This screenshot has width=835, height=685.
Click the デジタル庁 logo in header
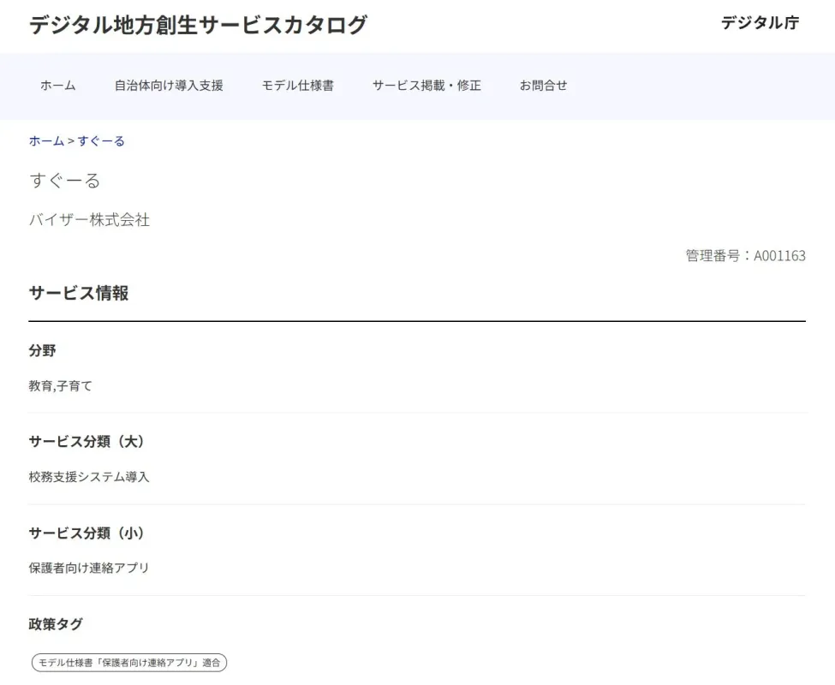(760, 23)
